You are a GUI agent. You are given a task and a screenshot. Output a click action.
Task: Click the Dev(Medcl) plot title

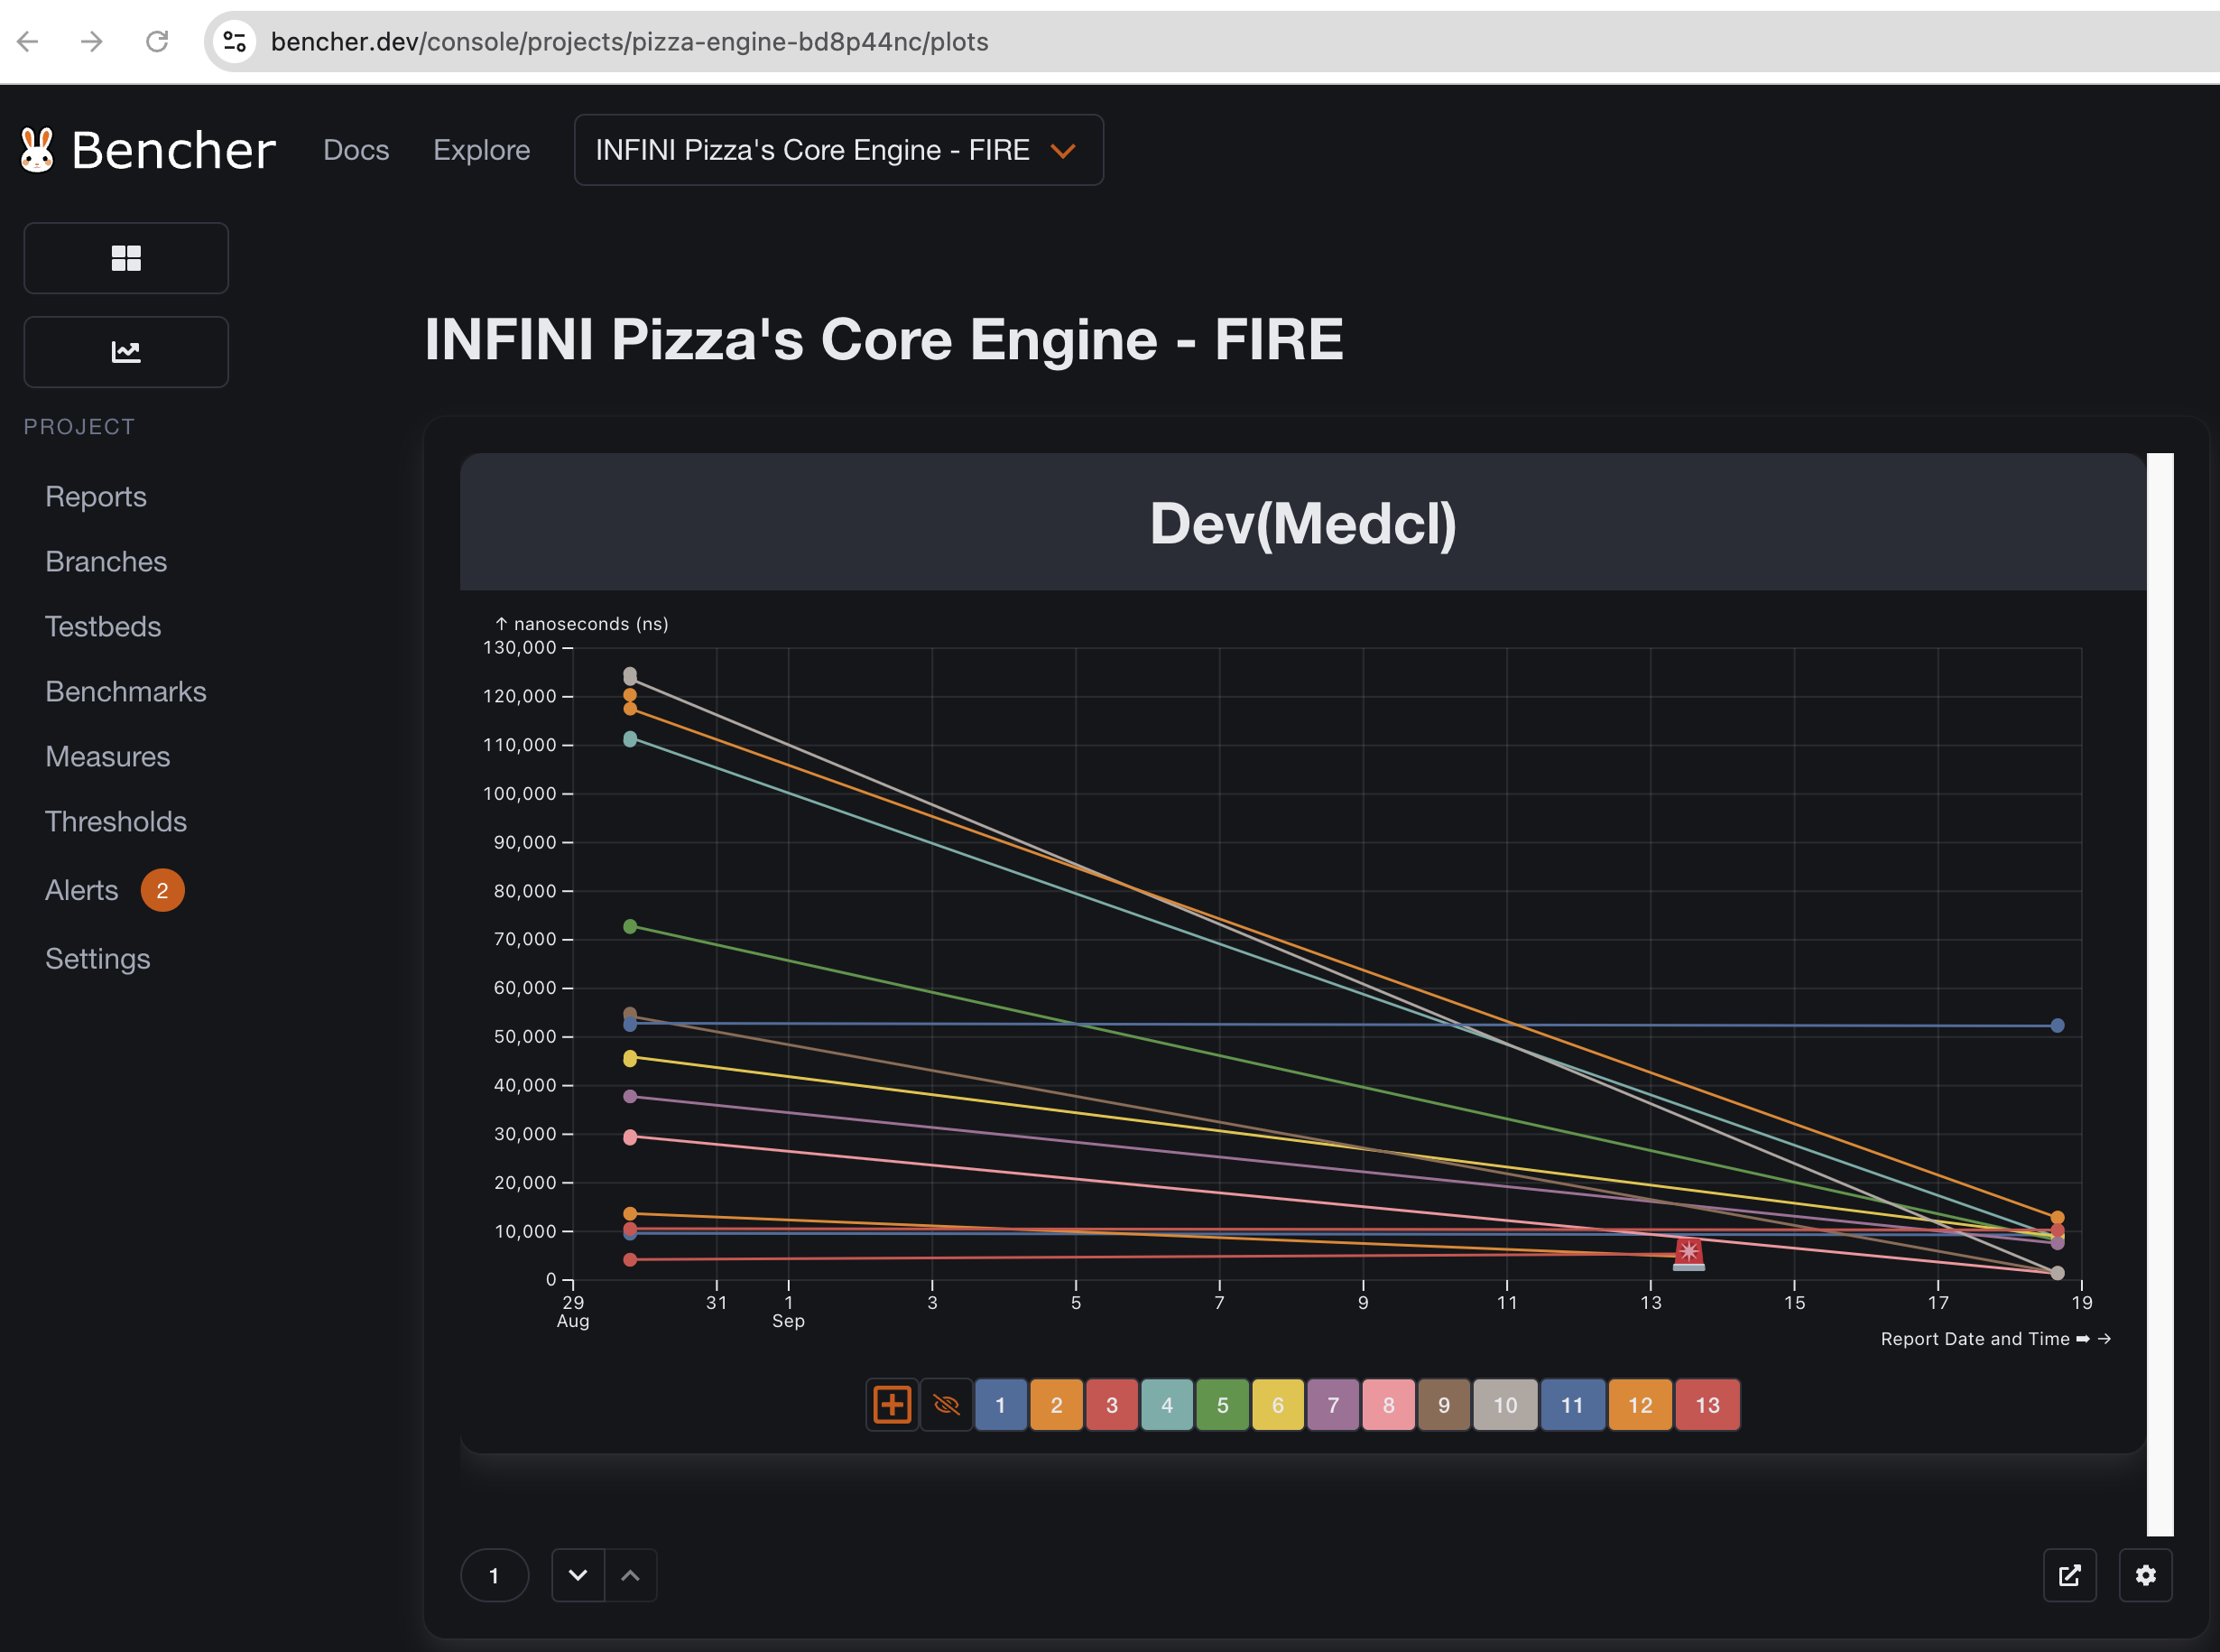1303,523
